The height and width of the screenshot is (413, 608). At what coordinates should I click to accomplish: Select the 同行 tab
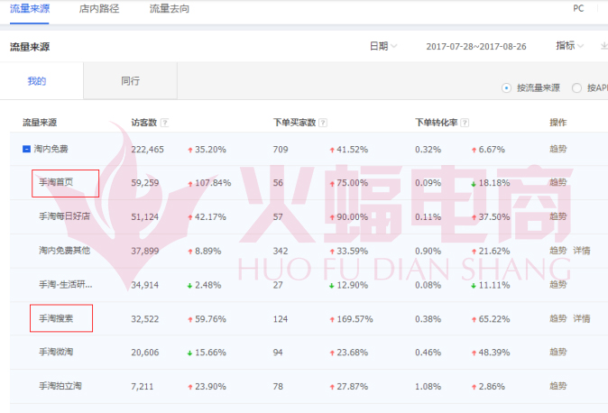(x=130, y=81)
